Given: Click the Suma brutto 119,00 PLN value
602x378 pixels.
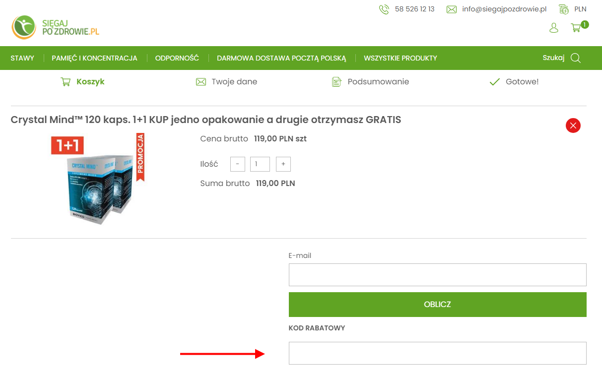Looking at the screenshot, I should [x=275, y=184].
